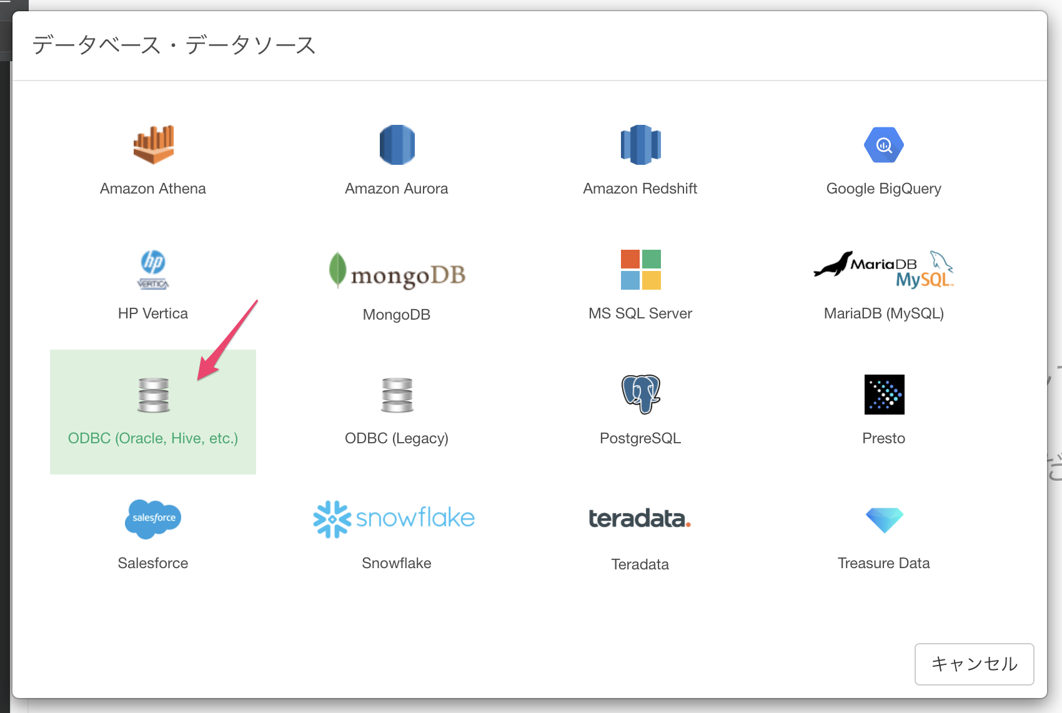Click the MongoDB text label
The image size is (1062, 713).
[x=397, y=315]
